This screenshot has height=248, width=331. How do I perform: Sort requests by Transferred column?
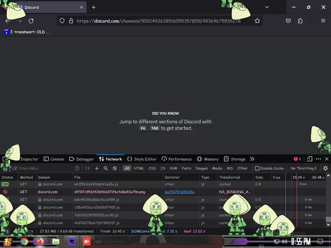tap(236, 177)
